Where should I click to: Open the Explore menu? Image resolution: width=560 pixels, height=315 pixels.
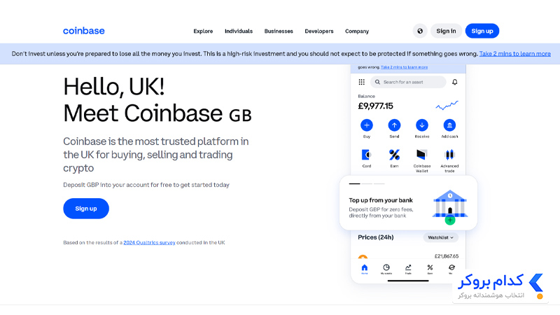click(203, 31)
